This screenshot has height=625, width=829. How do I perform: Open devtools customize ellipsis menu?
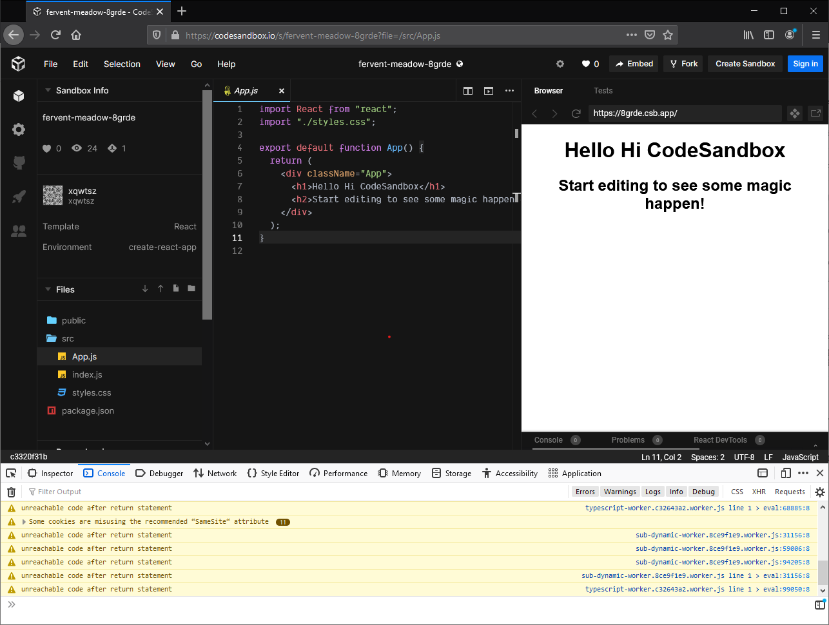click(x=803, y=473)
